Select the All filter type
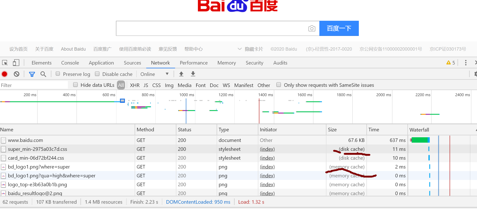Image resolution: width=477 pixels, height=209 pixels. point(121,85)
